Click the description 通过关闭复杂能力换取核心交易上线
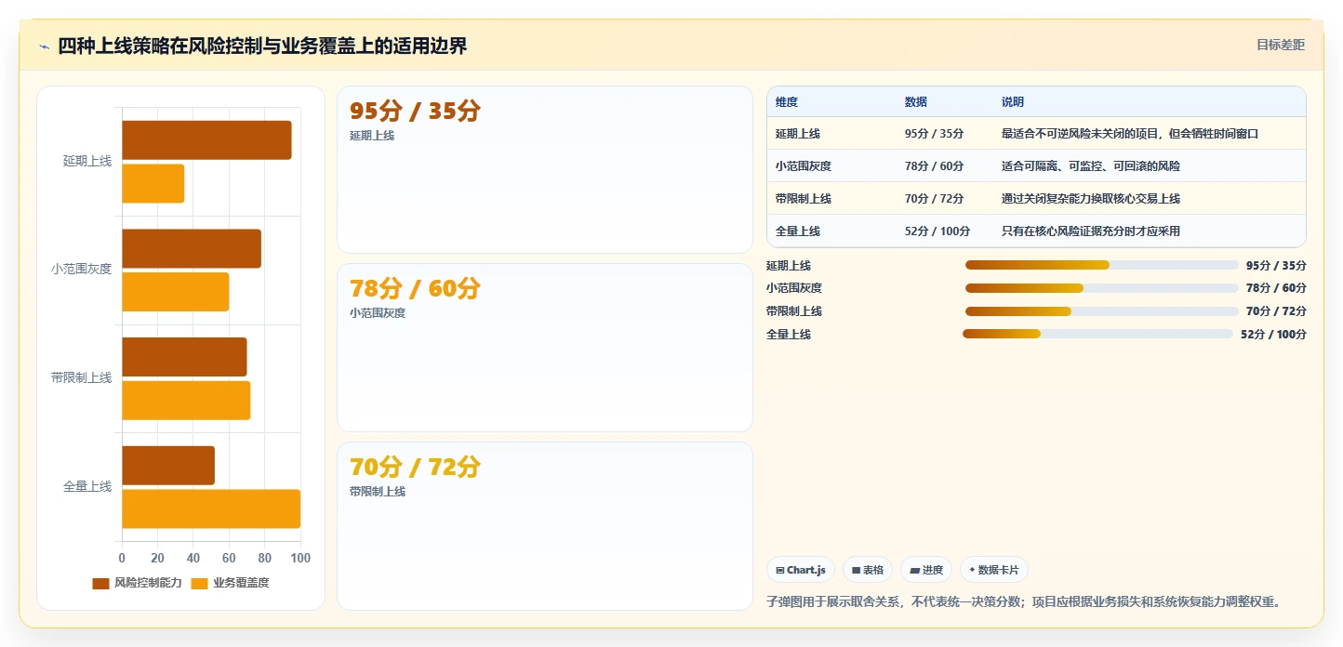1343x647 pixels. point(1091,199)
